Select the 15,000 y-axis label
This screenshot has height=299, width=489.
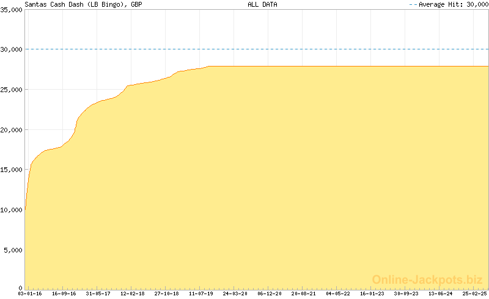(11, 170)
